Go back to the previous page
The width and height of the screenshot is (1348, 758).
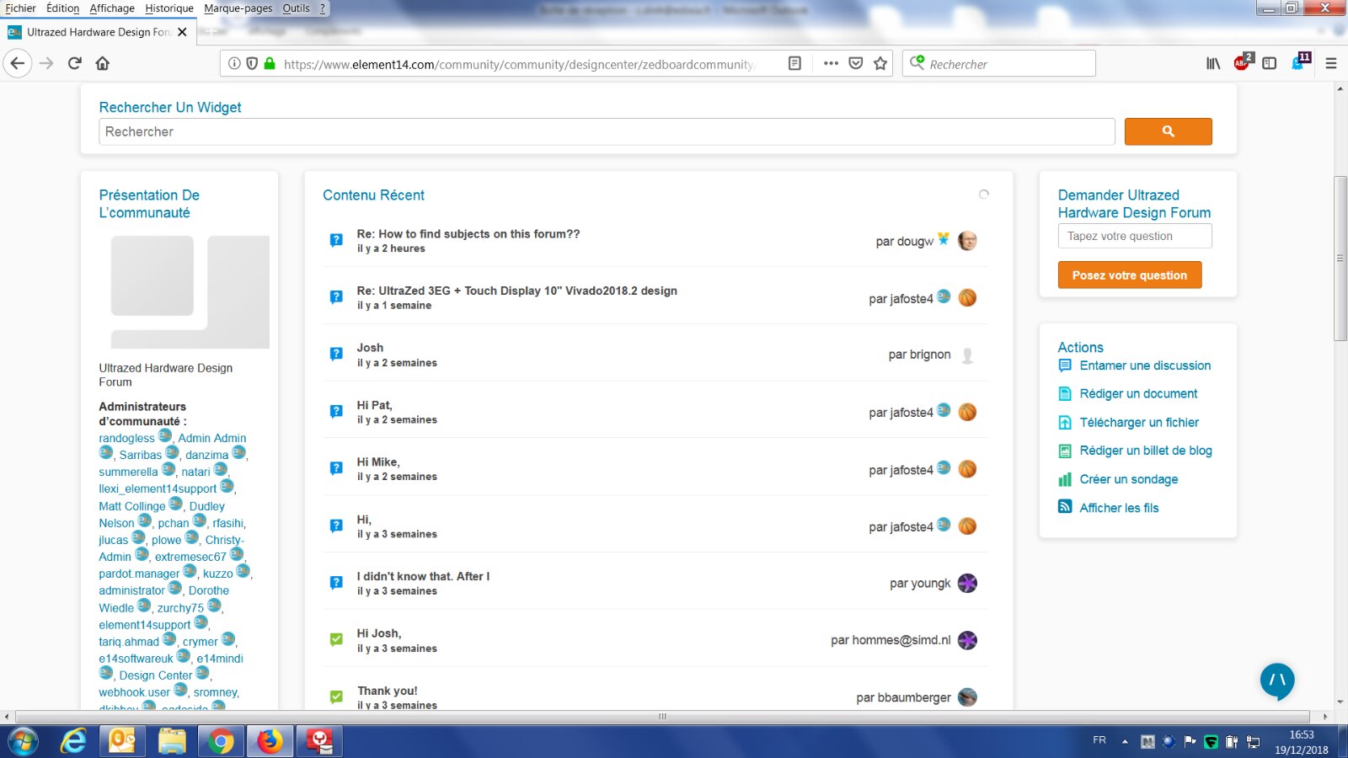pyautogui.click(x=18, y=63)
